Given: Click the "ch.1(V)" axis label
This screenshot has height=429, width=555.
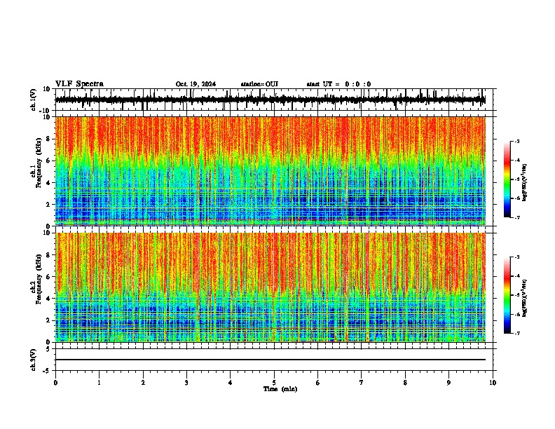Looking at the screenshot, I should coord(34,100).
